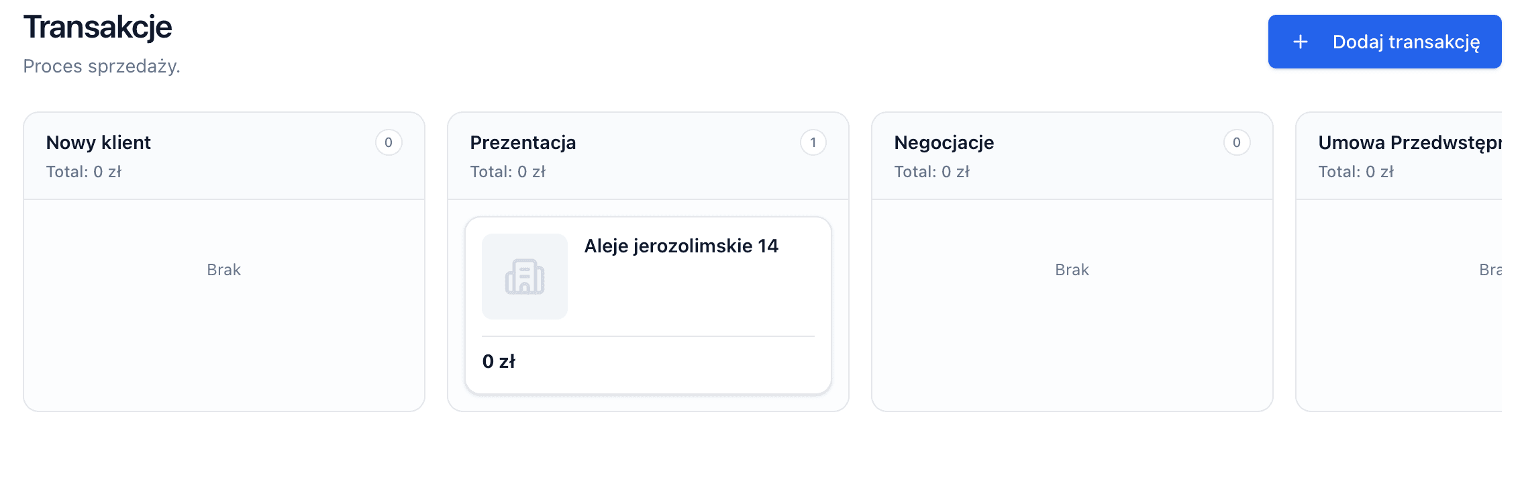This screenshot has height=490, width=1522.
Task: Click the zero badge in Negocjacje column
Action: (1237, 142)
